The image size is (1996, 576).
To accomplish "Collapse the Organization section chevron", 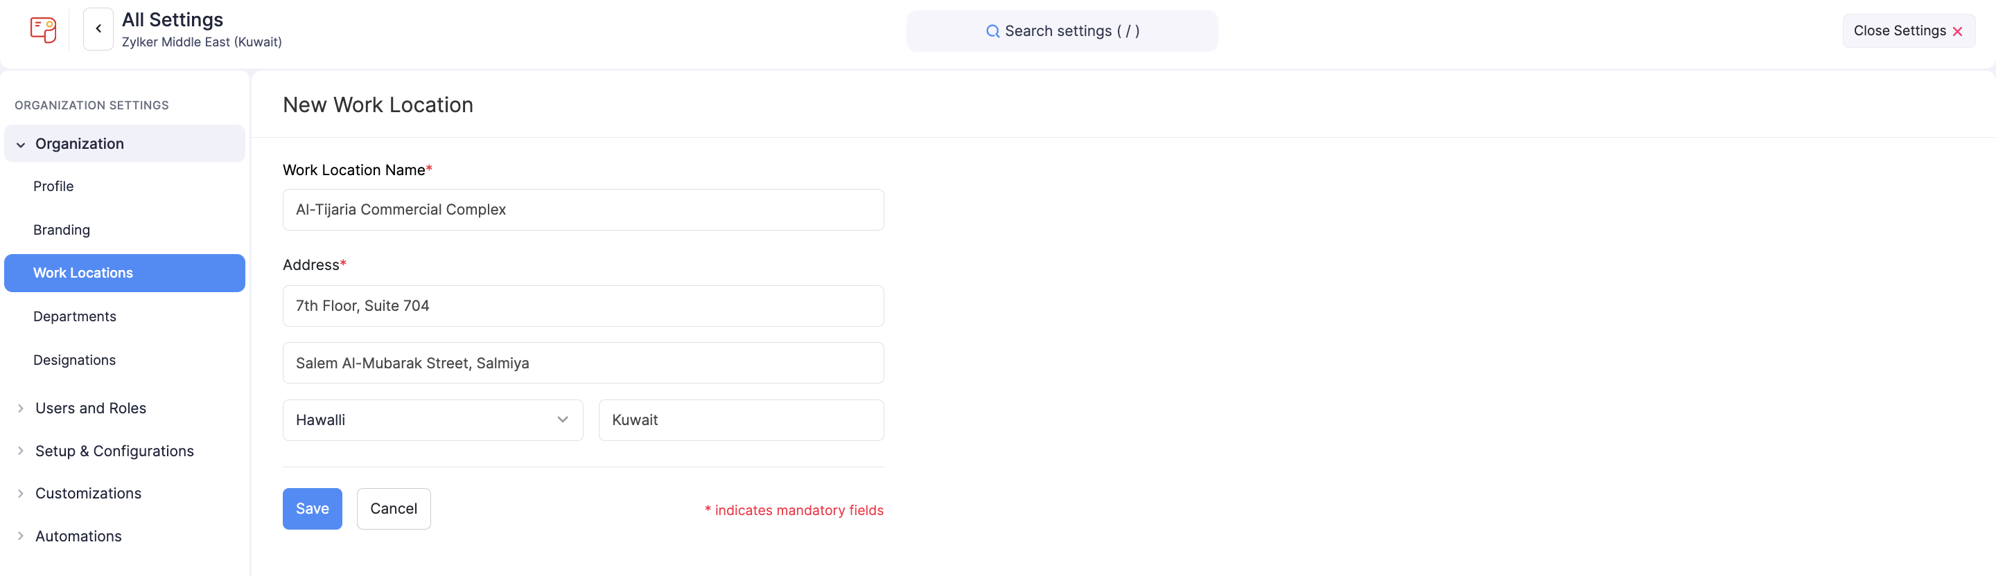I will pyautogui.click(x=21, y=145).
